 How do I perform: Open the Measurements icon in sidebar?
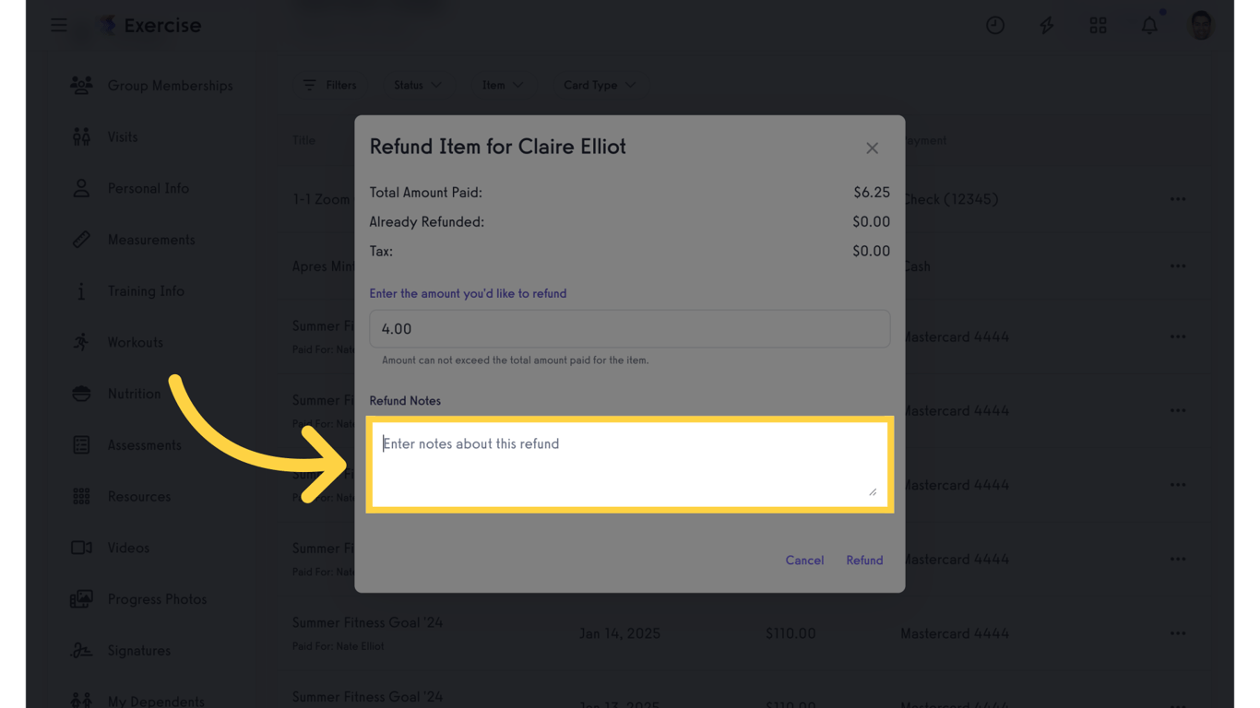[x=81, y=240]
